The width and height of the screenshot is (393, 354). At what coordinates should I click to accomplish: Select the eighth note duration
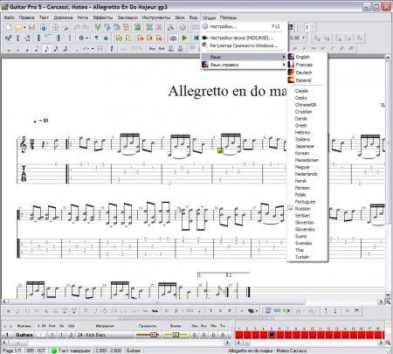(x=37, y=49)
